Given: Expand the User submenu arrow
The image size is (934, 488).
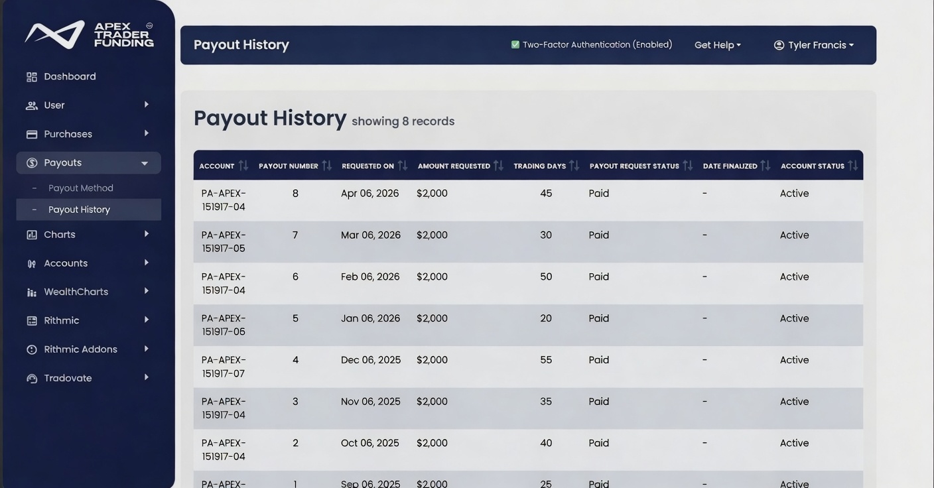Looking at the screenshot, I should coord(146,105).
